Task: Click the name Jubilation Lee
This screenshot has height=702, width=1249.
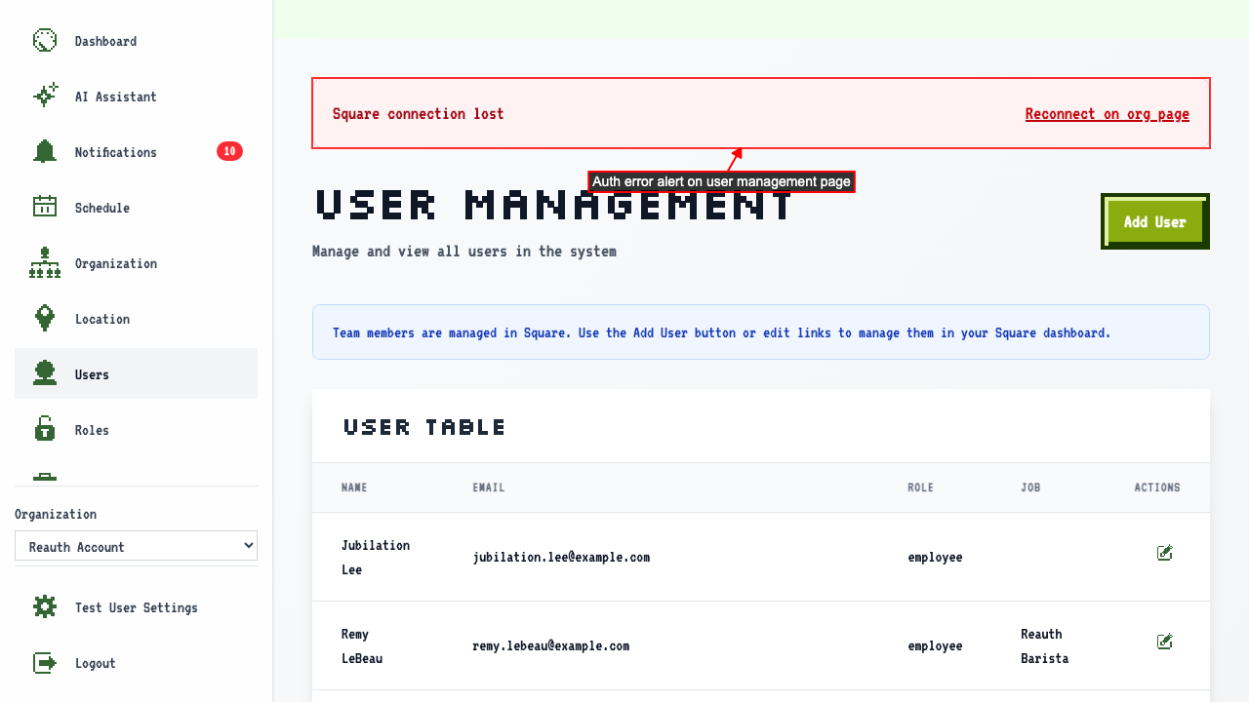Action: (376, 557)
